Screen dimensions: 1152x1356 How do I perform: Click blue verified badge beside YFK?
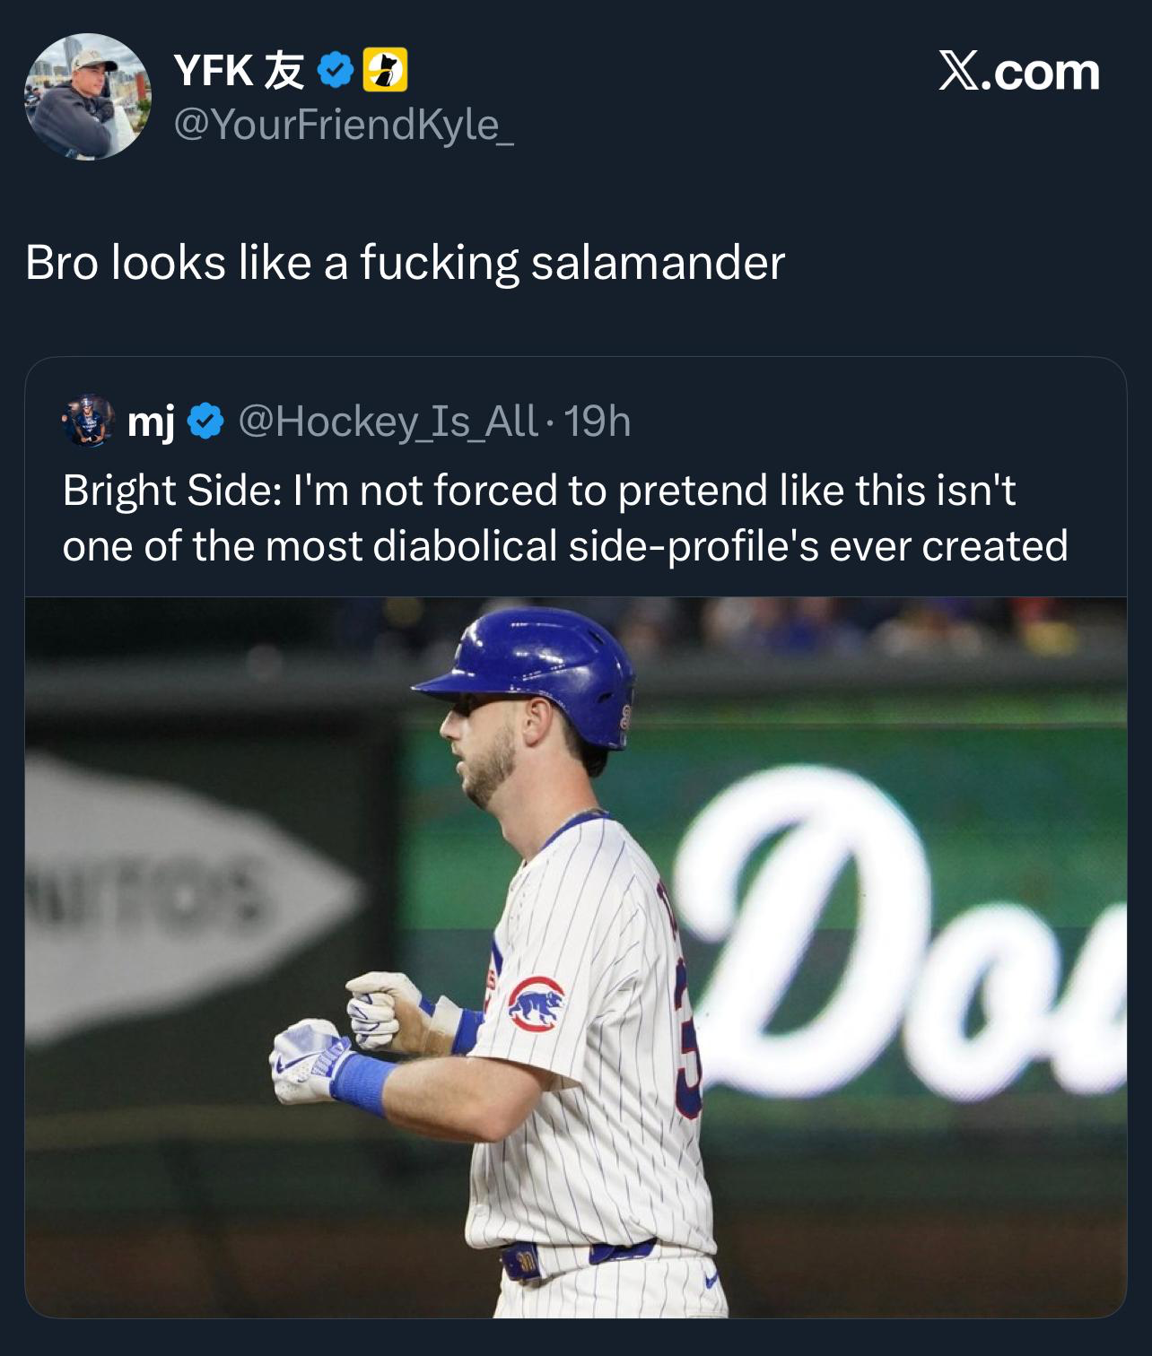click(336, 71)
